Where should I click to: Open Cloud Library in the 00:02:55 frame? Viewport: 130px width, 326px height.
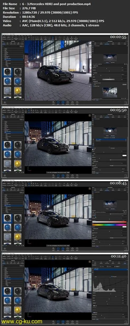tap(4, 103)
